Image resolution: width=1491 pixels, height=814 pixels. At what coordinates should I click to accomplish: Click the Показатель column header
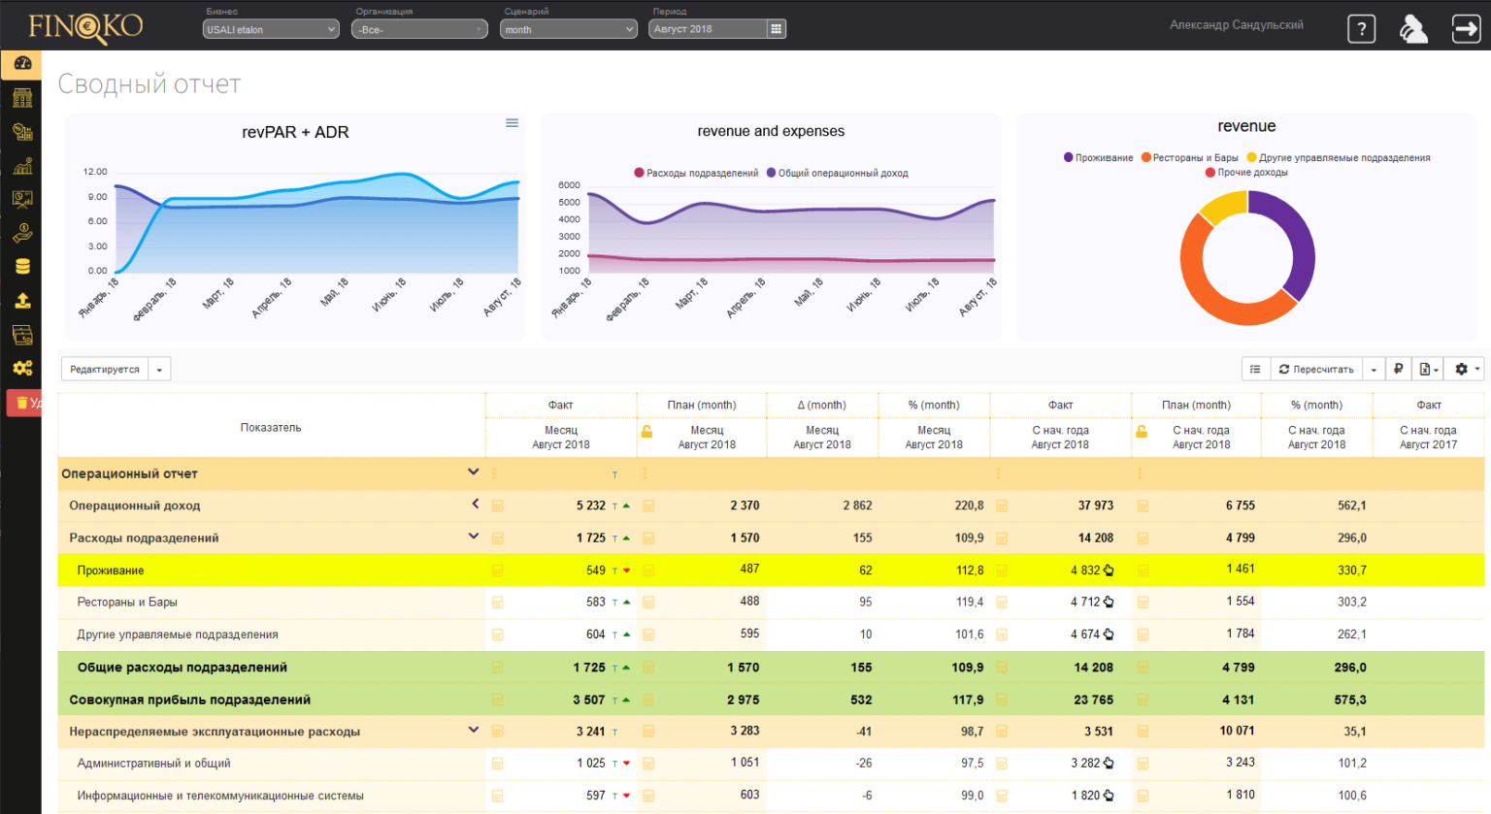(x=271, y=427)
